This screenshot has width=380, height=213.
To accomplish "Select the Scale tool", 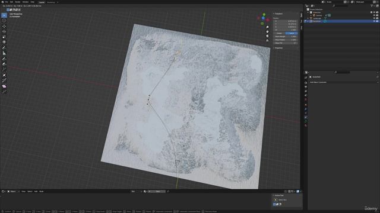I will pos(4,37).
